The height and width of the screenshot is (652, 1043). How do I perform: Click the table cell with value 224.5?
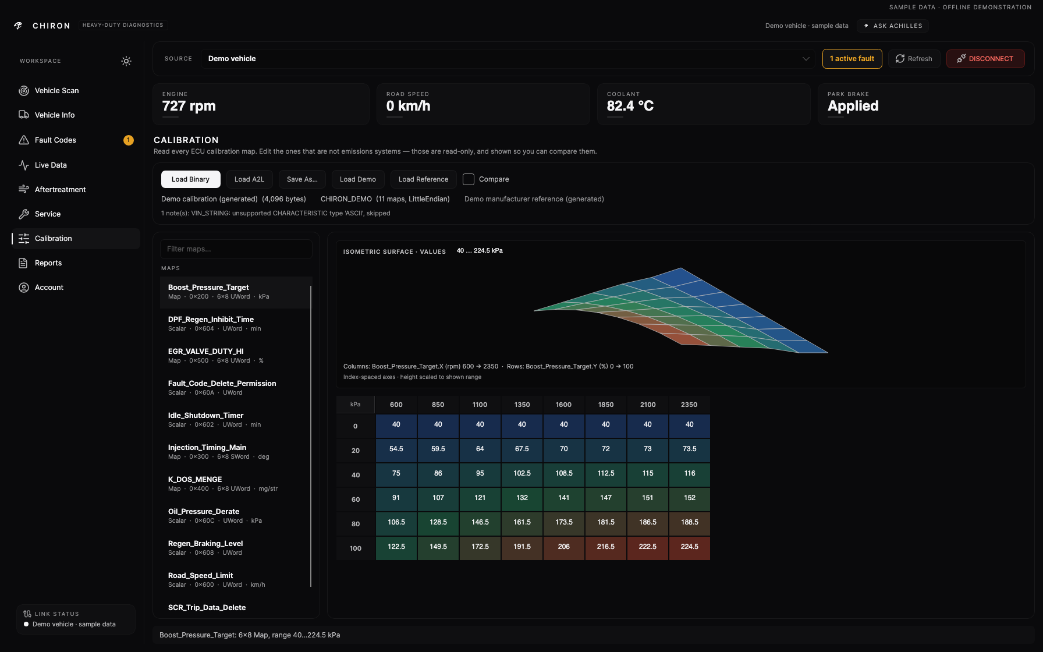click(x=690, y=548)
